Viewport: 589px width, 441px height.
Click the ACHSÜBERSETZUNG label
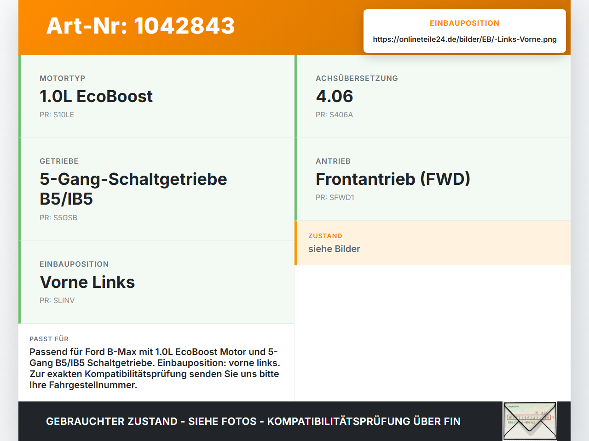click(x=357, y=78)
